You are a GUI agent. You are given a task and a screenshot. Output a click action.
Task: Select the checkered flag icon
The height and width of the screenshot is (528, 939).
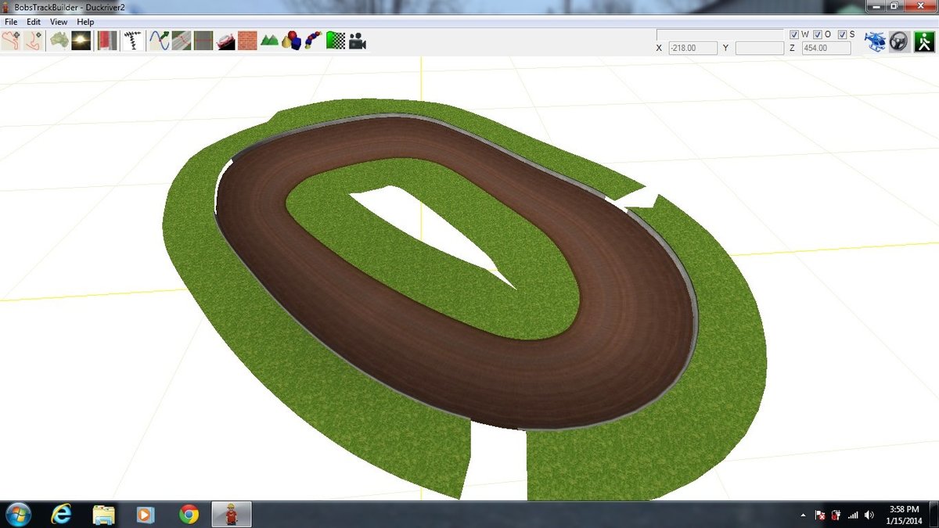tap(335, 40)
